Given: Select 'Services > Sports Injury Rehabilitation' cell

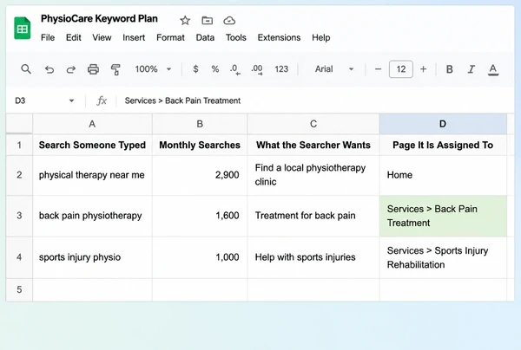Looking at the screenshot, I should [443, 257].
